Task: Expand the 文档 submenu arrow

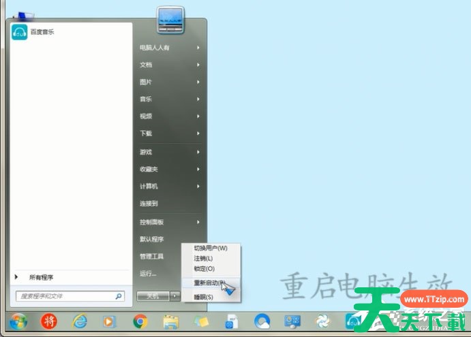Action: 198,65
